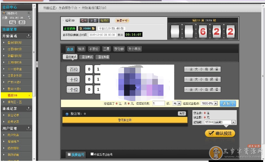The height and width of the screenshot is (162, 265).
Task: Collapse the 开始游戏 section using its header icon
Action: coord(29,36)
